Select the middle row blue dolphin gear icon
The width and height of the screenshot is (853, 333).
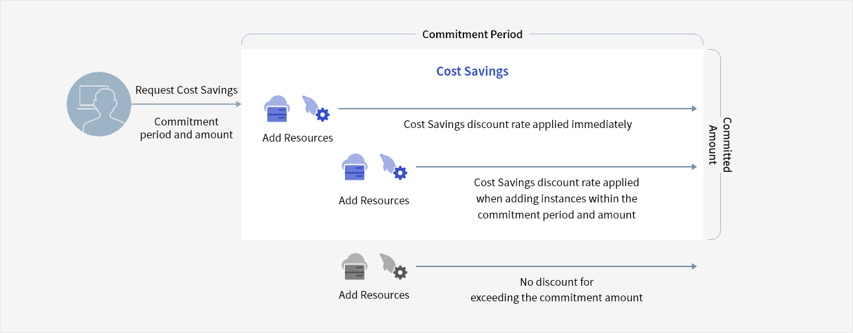[393, 167]
